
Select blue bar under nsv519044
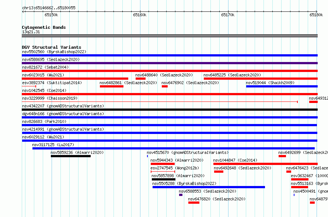coord(282,86)
